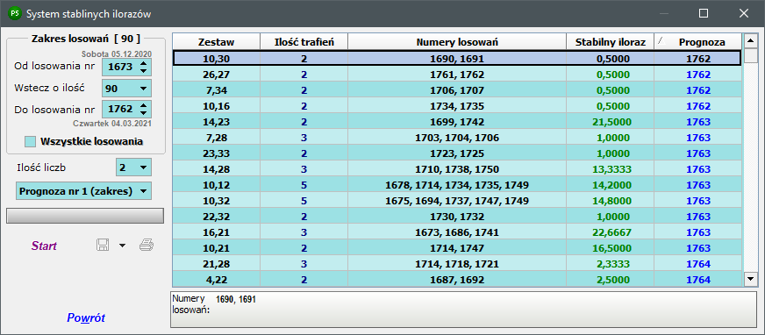Click the cell 1675, 1694, 1737, 1747, 1749
The width and height of the screenshot is (765, 335).
coord(457,201)
